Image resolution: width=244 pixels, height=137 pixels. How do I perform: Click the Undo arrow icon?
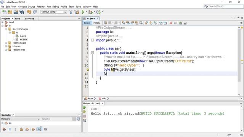[29, 12]
